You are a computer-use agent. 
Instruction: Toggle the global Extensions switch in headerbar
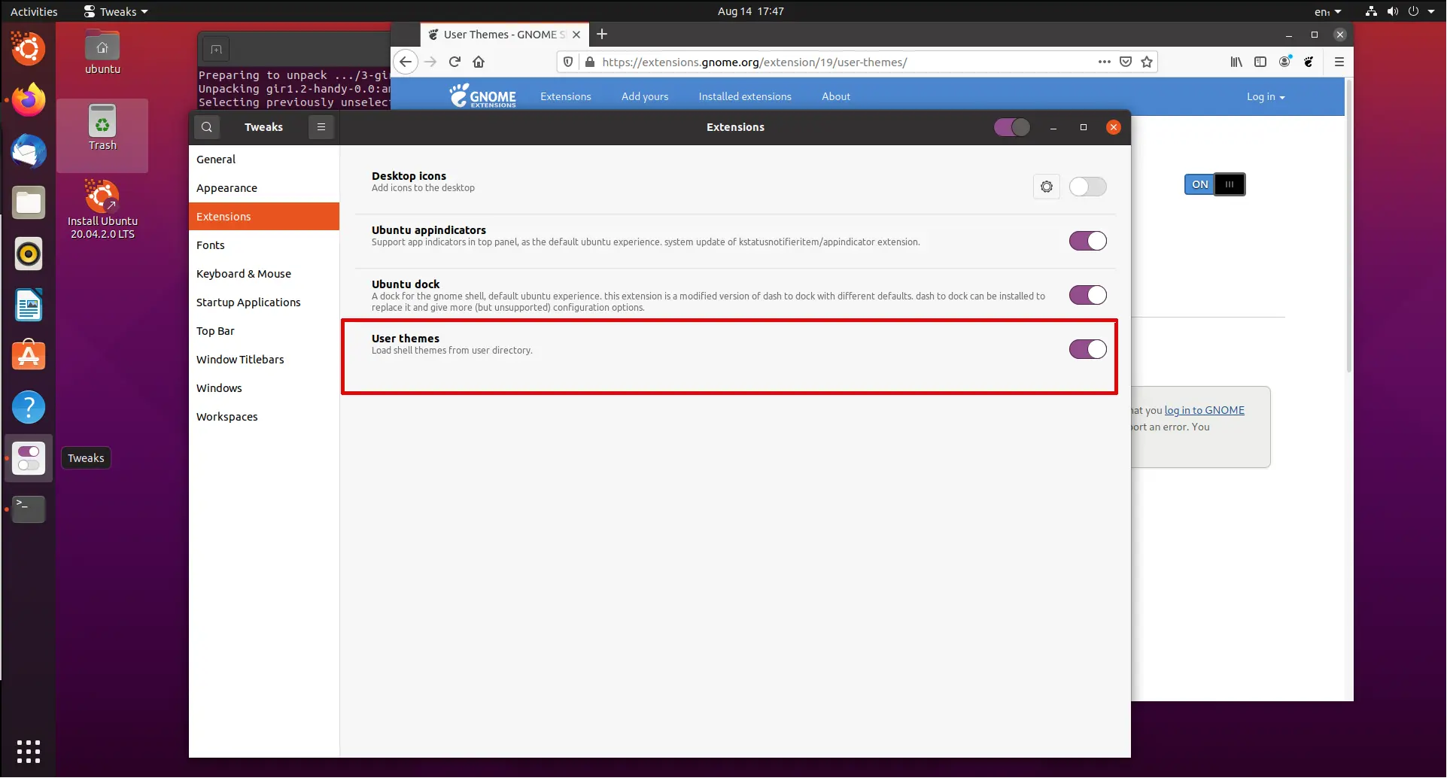1012,127
